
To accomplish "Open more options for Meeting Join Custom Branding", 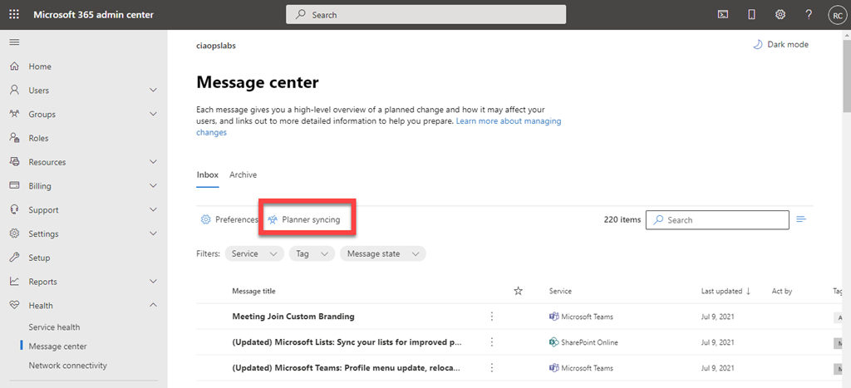I will 492,317.
